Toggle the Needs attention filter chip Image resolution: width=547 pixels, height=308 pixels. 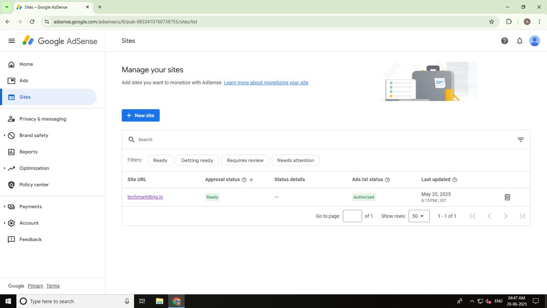click(x=296, y=160)
